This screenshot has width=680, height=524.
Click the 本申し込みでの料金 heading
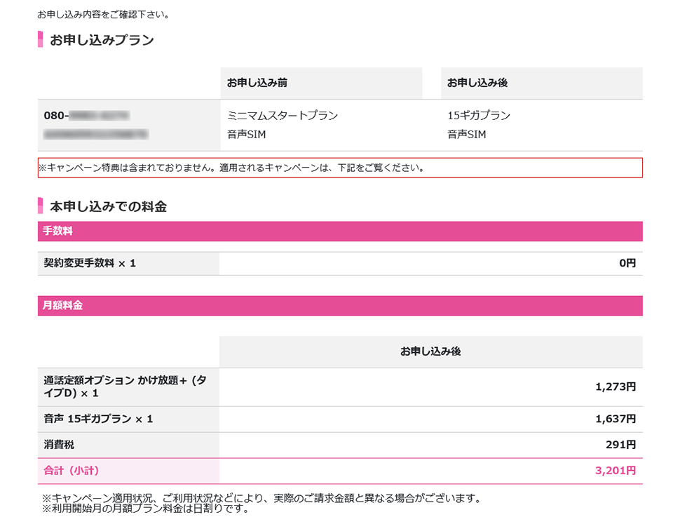pos(108,206)
